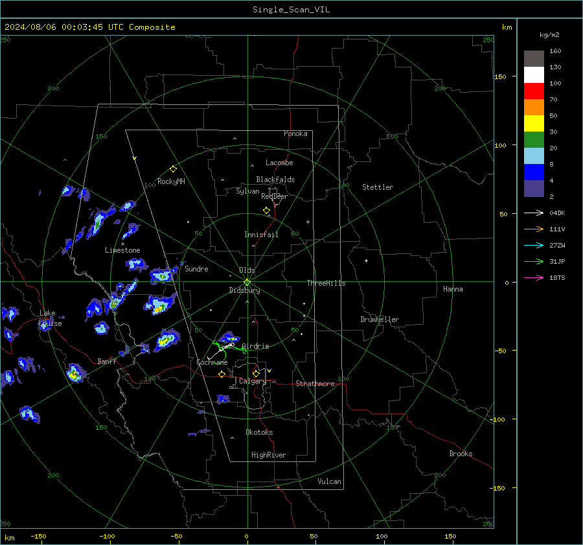The height and width of the screenshot is (545, 583).
Task: Click the kg/m2 legend unit label
Action: (549, 35)
